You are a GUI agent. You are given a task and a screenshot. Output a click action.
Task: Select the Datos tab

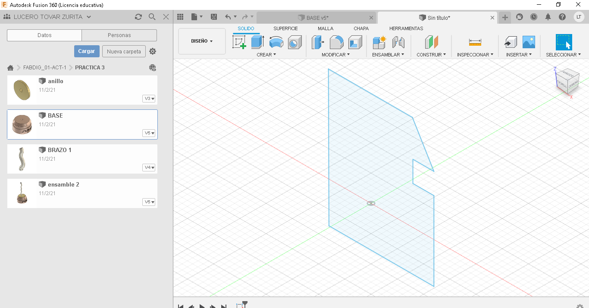[x=44, y=35]
